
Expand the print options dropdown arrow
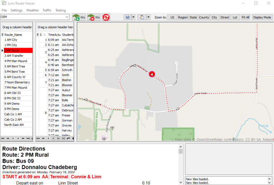(133, 17)
